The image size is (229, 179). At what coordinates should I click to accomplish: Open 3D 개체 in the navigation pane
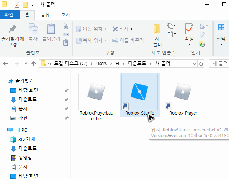click(x=26, y=140)
